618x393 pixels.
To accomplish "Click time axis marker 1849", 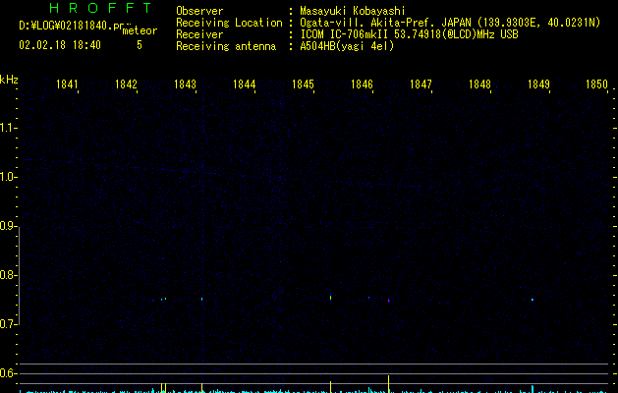I will 538,84.
